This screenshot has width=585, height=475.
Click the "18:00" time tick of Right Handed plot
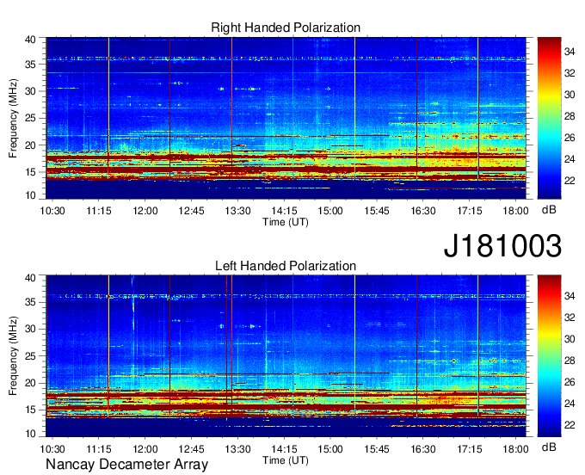click(515, 211)
